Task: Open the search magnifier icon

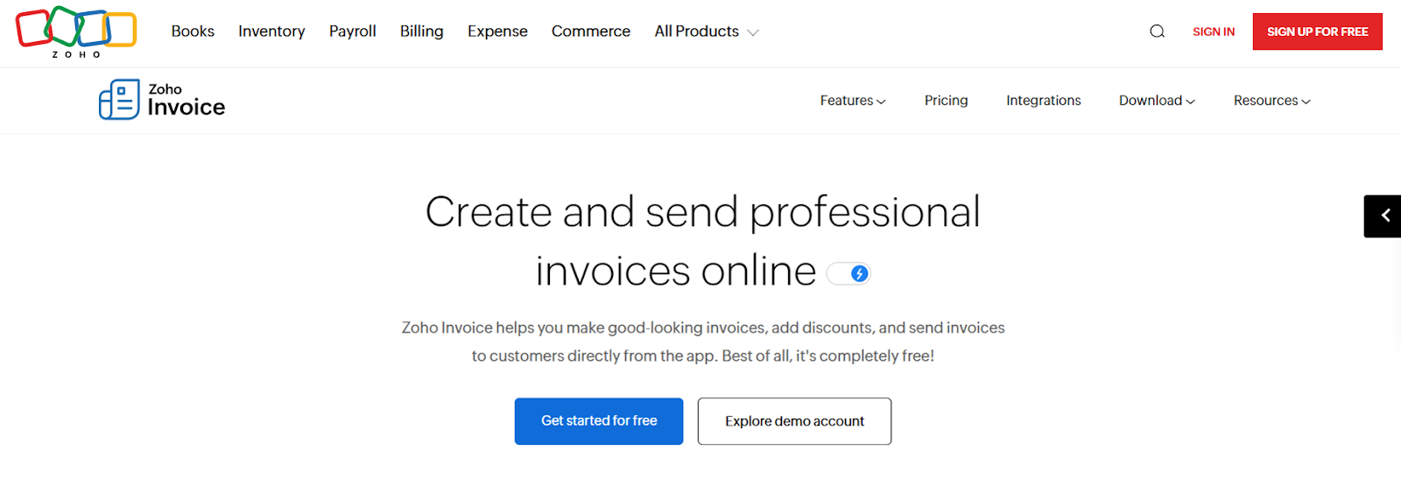Action: click(x=1157, y=32)
